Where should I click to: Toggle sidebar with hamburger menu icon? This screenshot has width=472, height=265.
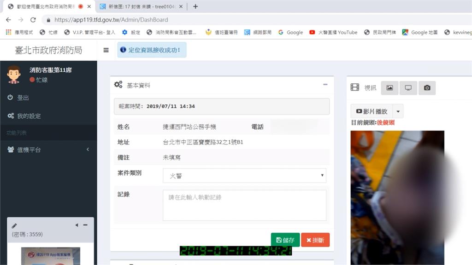(106, 50)
